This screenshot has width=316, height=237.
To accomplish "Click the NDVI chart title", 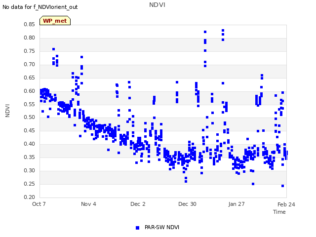I will pyautogui.click(x=157, y=5).
